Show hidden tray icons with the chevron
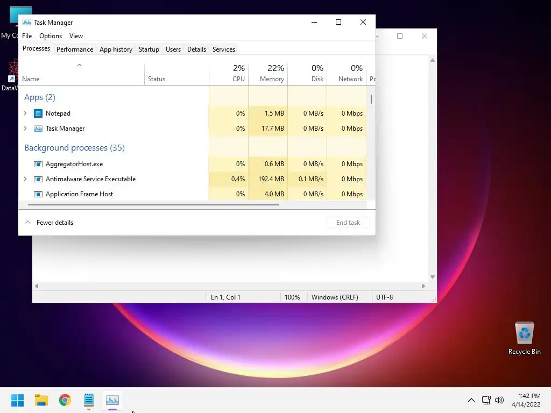 (471, 400)
